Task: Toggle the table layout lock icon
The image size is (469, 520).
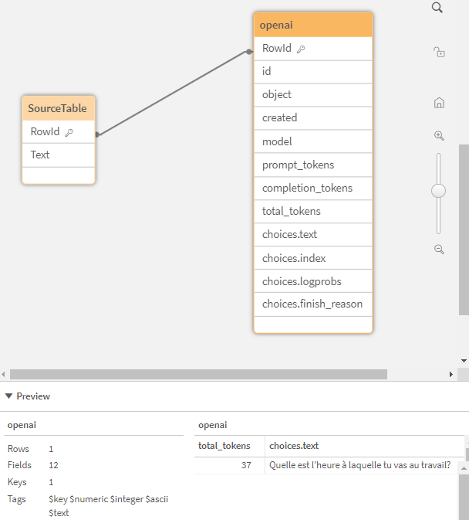Action: click(x=439, y=53)
